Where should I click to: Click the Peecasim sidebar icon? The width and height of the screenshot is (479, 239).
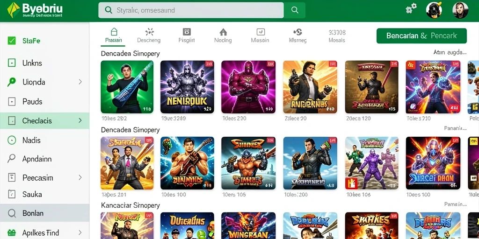12,177
